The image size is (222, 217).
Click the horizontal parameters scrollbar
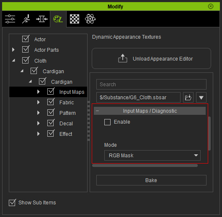[145, 166]
